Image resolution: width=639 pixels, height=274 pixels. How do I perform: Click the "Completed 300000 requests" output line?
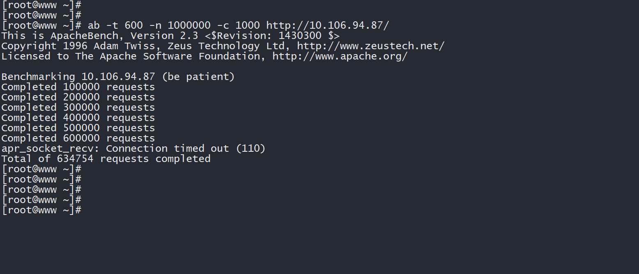78,107
